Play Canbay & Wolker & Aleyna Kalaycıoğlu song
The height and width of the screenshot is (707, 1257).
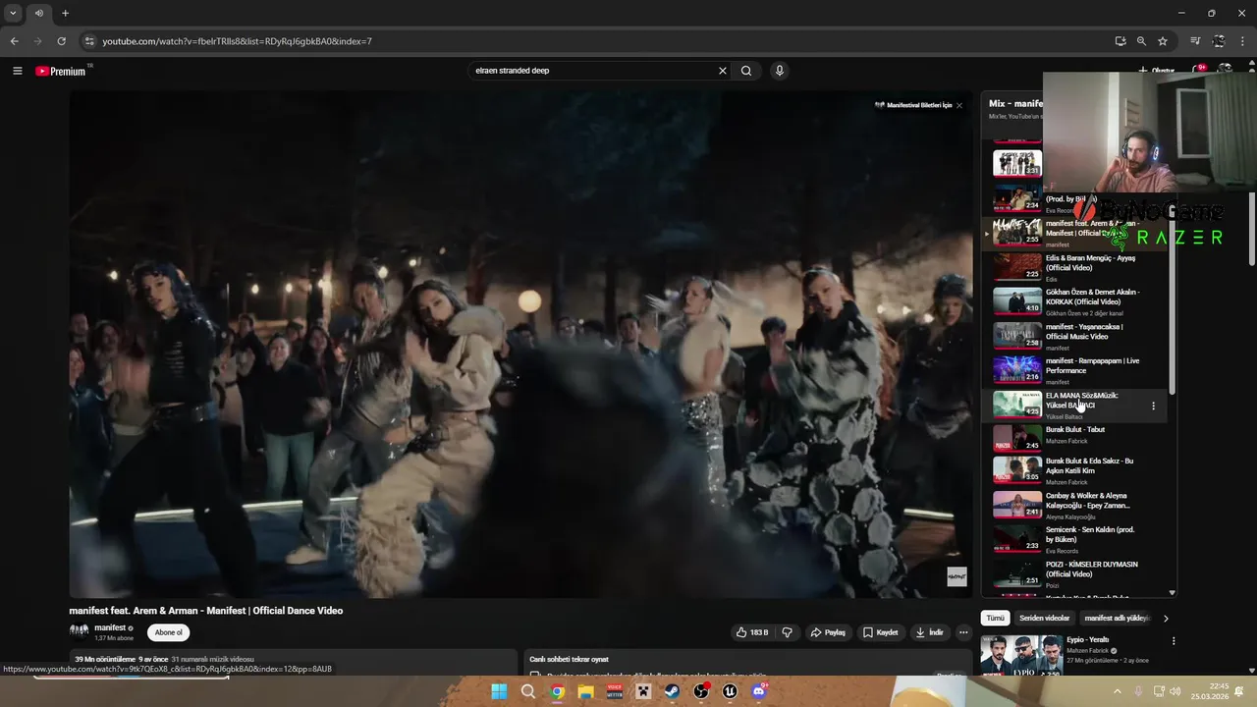(x=1075, y=505)
